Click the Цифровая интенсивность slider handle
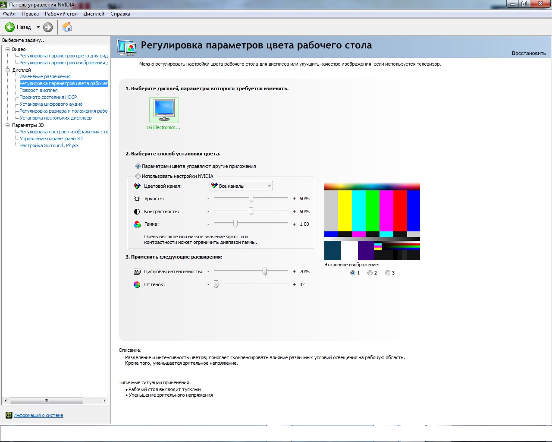 (265, 272)
